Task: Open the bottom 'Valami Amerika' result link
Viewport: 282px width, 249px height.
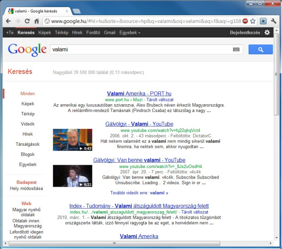Action: [x=139, y=236]
